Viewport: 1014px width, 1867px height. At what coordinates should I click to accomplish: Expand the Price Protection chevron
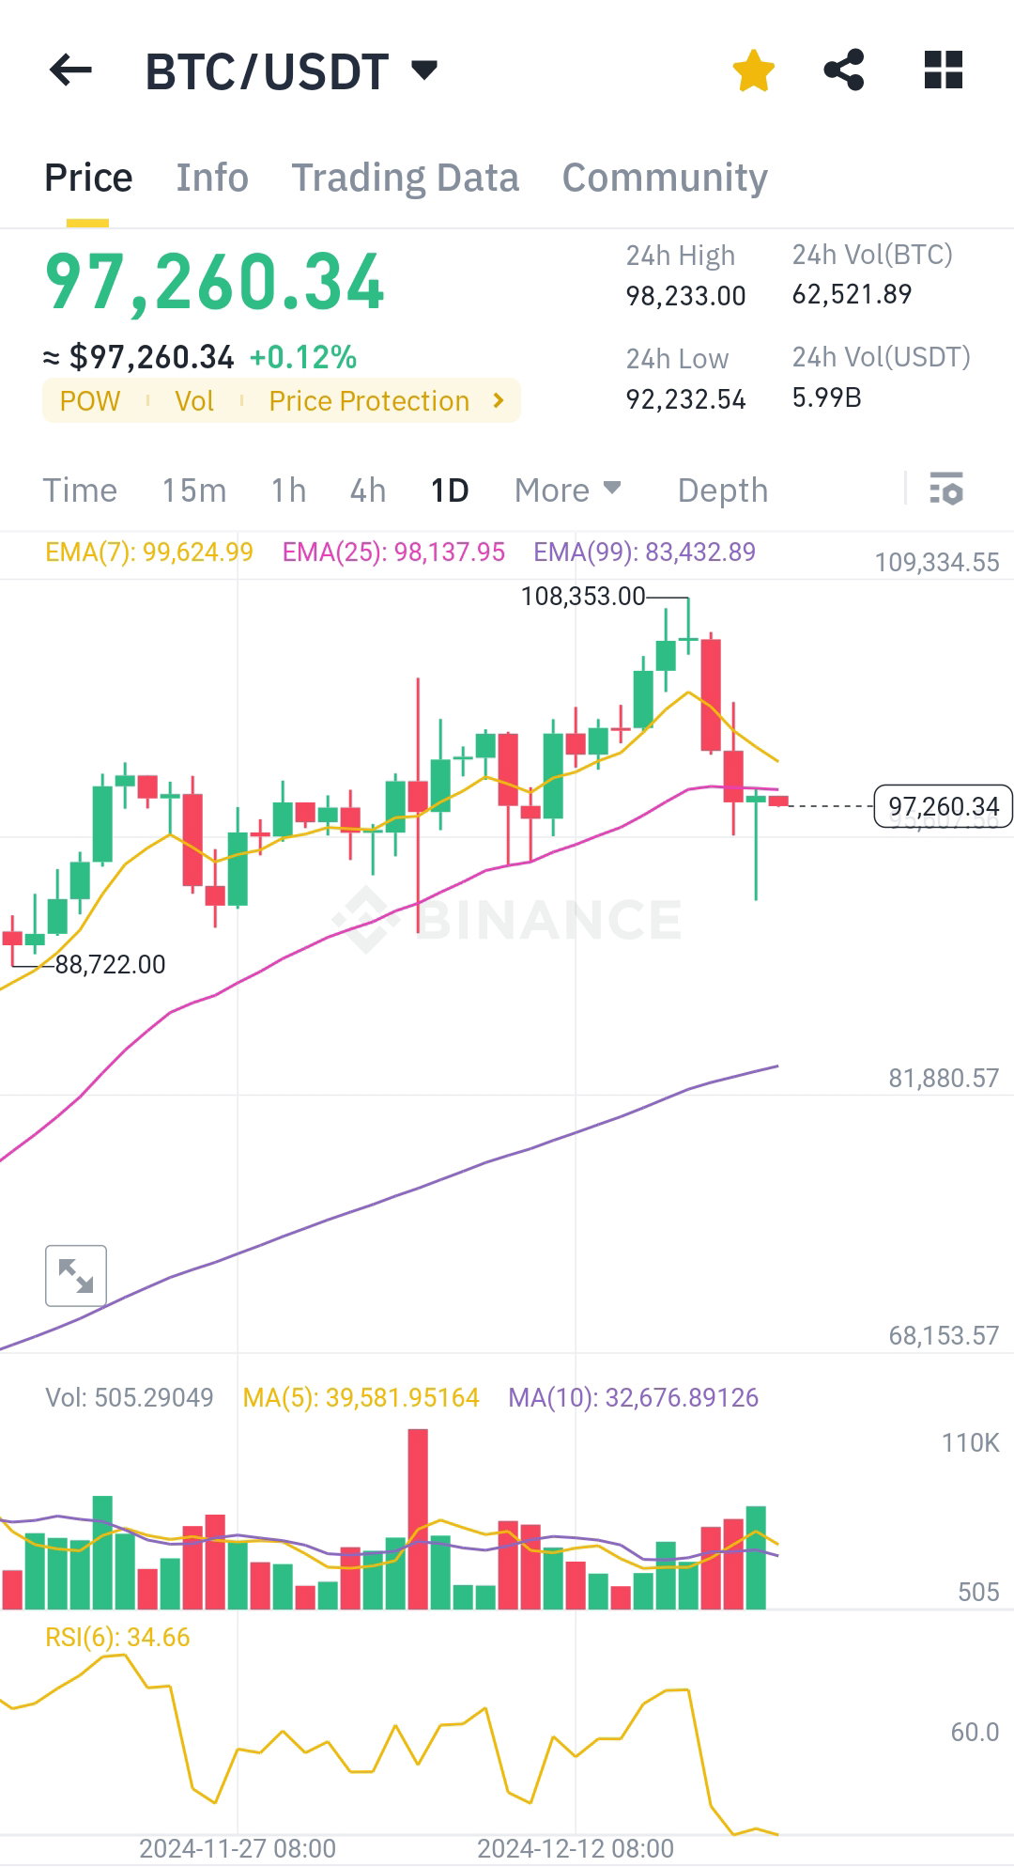point(499,400)
